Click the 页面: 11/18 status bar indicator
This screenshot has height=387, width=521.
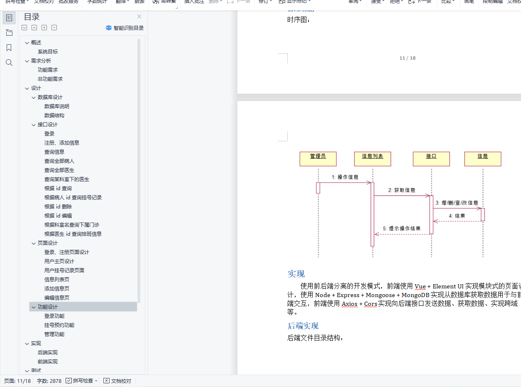click(x=17, y=381)
